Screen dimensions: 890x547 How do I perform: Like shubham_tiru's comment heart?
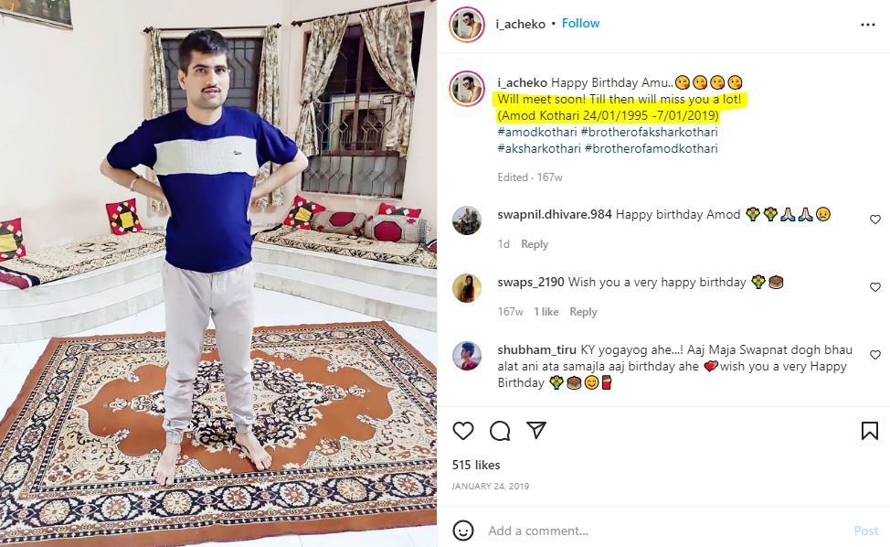click(875, 354)
